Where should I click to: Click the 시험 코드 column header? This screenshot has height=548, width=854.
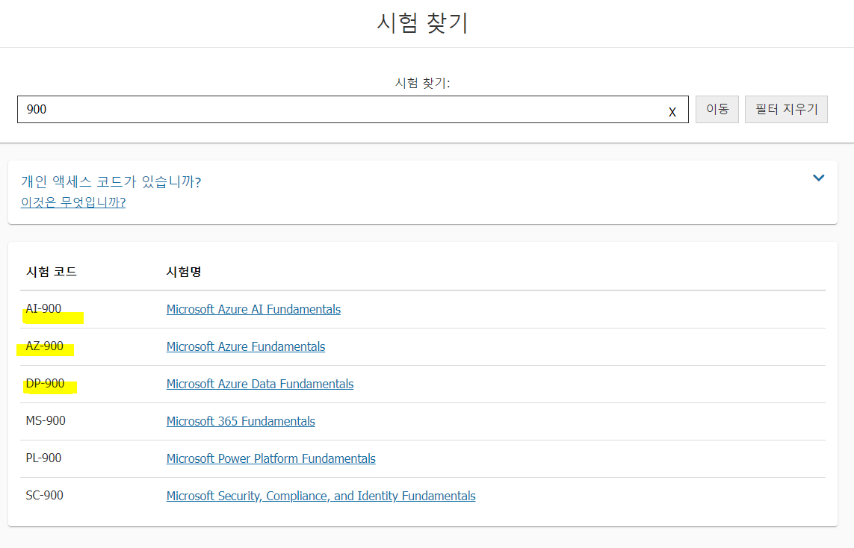(x=52, y=272)
